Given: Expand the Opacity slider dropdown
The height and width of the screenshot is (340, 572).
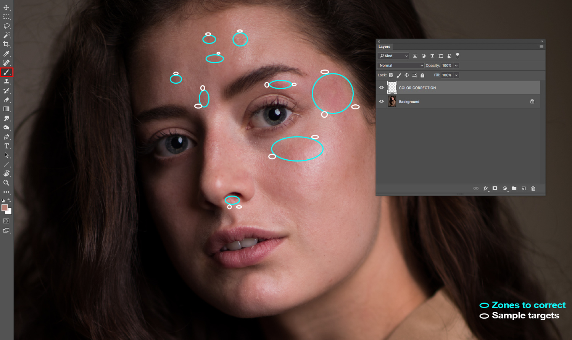Looking at the screenshot, I should coord(456,66).
